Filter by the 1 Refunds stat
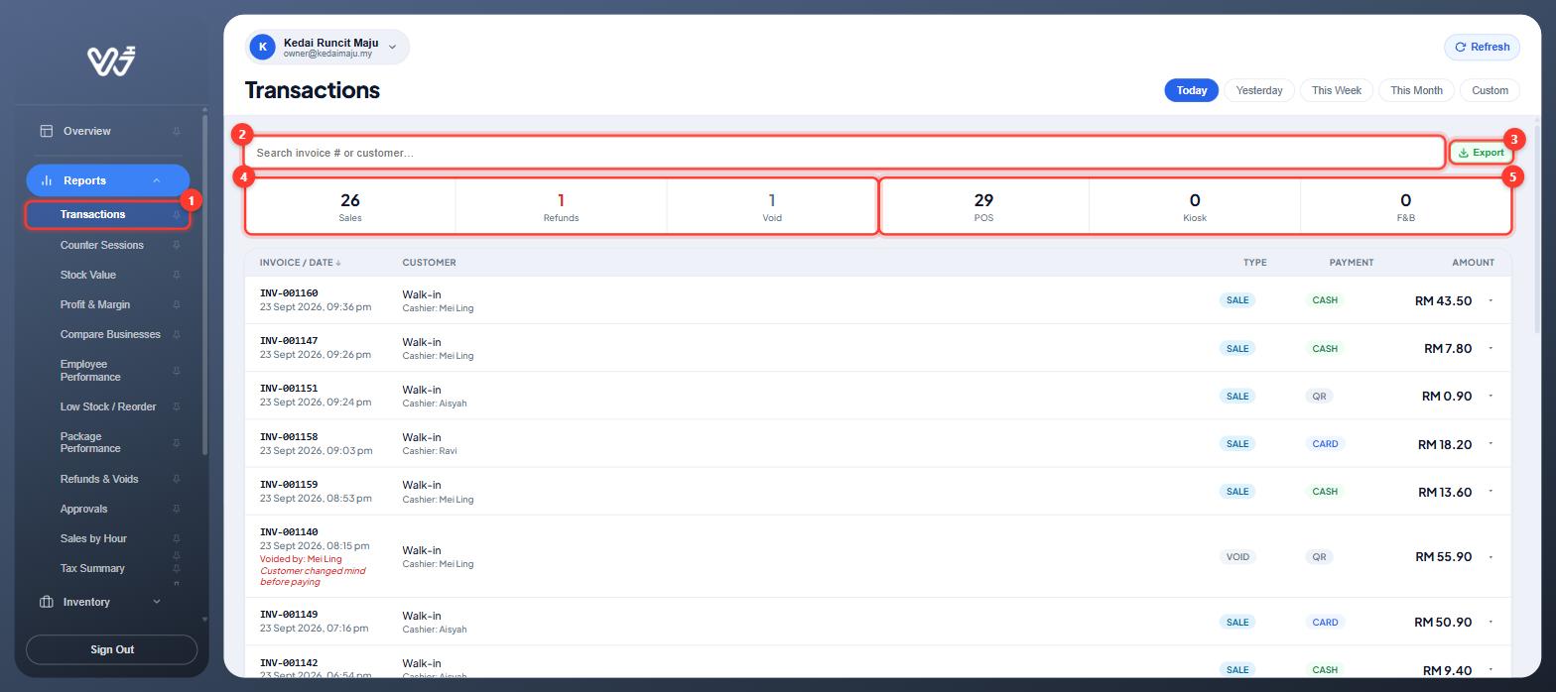The width and height of the screenshot is (1556, 692). click(x=561, y=206)
